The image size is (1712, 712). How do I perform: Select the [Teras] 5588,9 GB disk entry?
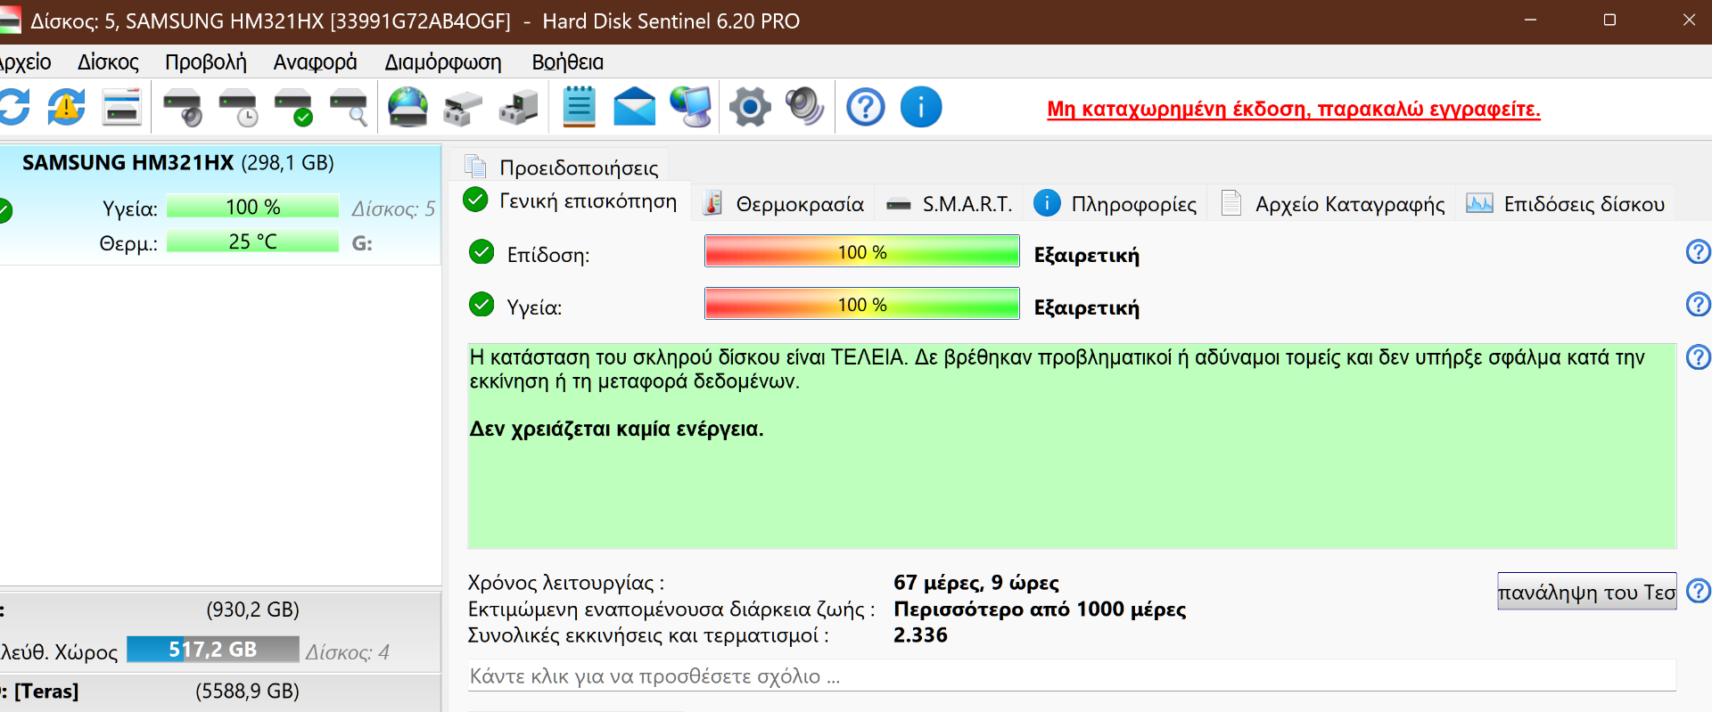(x=219, y=692)
